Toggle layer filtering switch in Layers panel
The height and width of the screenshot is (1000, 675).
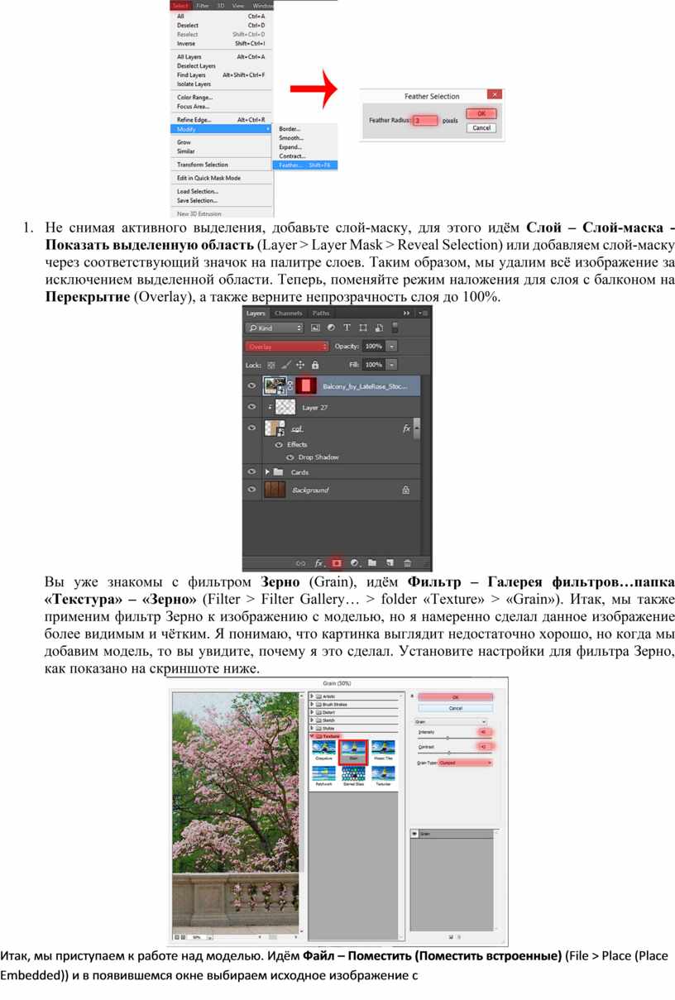(x=395, y=328)
